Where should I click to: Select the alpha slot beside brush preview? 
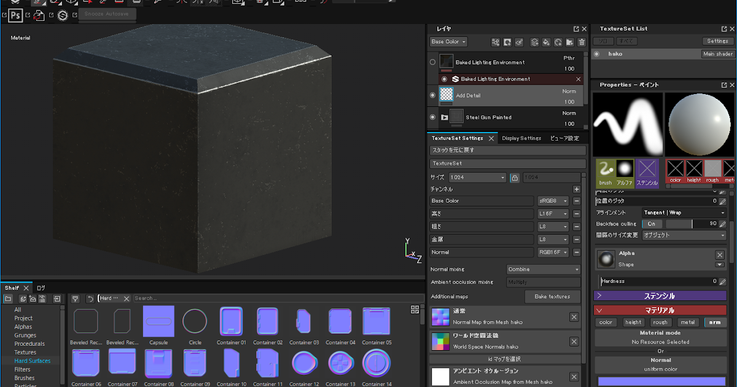(x=624, y=170)
